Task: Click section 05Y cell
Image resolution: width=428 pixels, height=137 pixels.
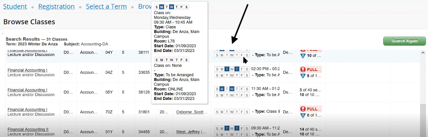Action: coord(109,92)
